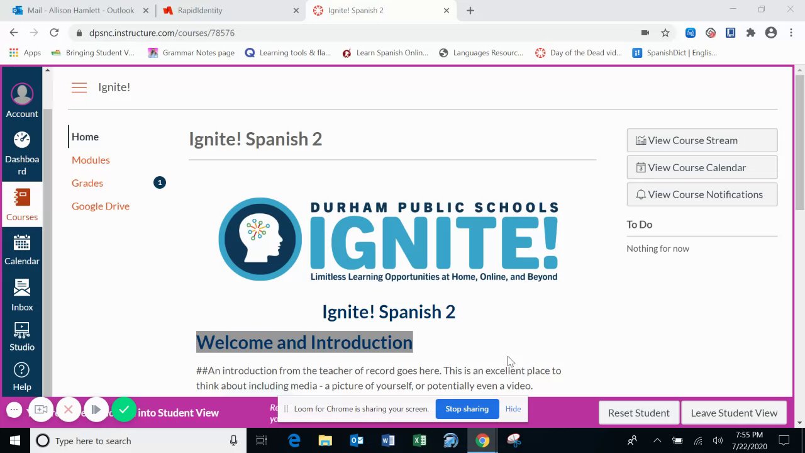Image resolution: width=805 pixels, height=453 pixels.
Task: Finish the Loom recording with green checkmark
Action: click(124, 410)
